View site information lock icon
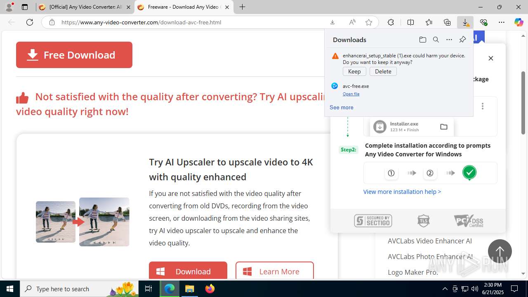Screen dimensions: 528x297 [x=52, y=22]
